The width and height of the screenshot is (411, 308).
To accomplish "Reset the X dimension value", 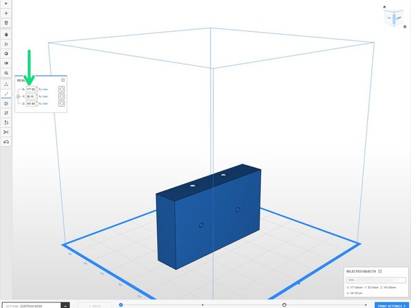I will pyautogui.click(x=61, y=89).
